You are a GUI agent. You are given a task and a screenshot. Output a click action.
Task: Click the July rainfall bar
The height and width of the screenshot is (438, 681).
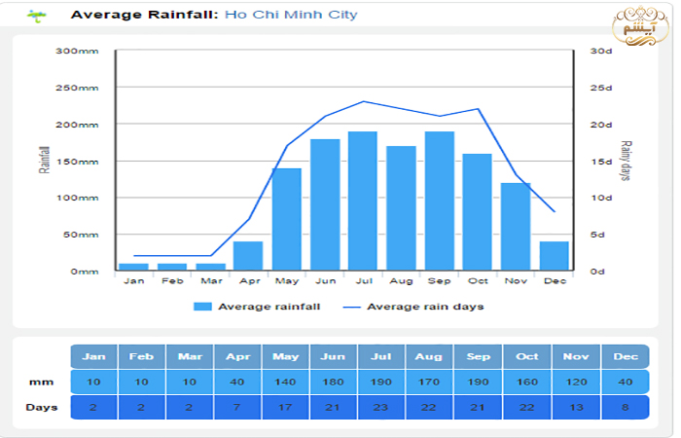point(363,201)
